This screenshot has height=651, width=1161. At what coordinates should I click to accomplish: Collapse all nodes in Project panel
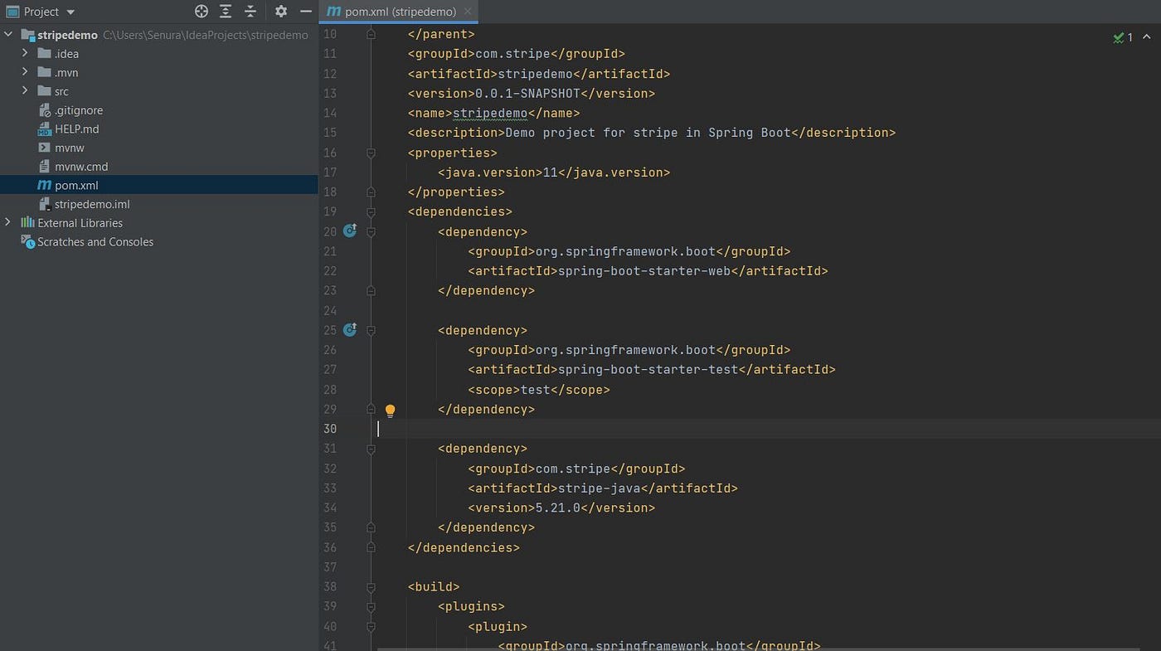point(250,12)
